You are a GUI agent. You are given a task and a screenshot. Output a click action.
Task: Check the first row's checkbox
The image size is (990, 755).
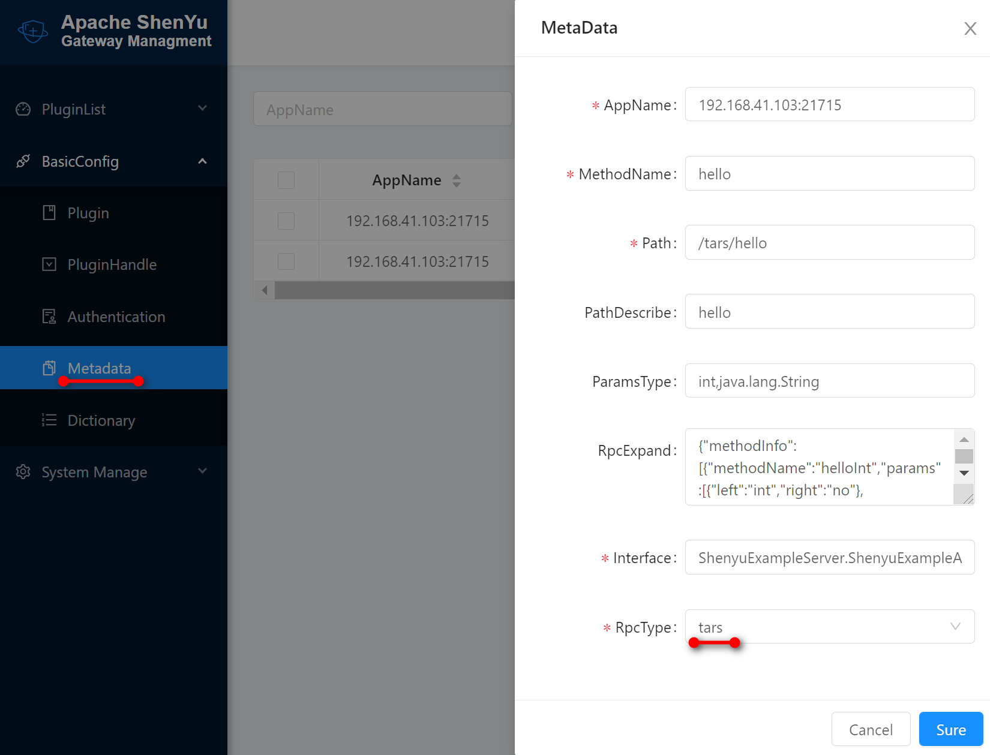(x=286, y=221)
